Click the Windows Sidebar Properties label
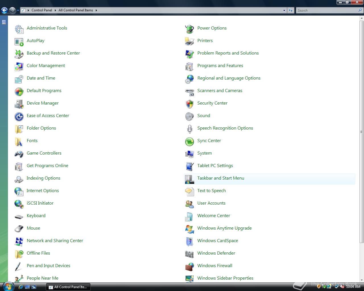Viewport: 364px width, 291px height. [225, 278]
